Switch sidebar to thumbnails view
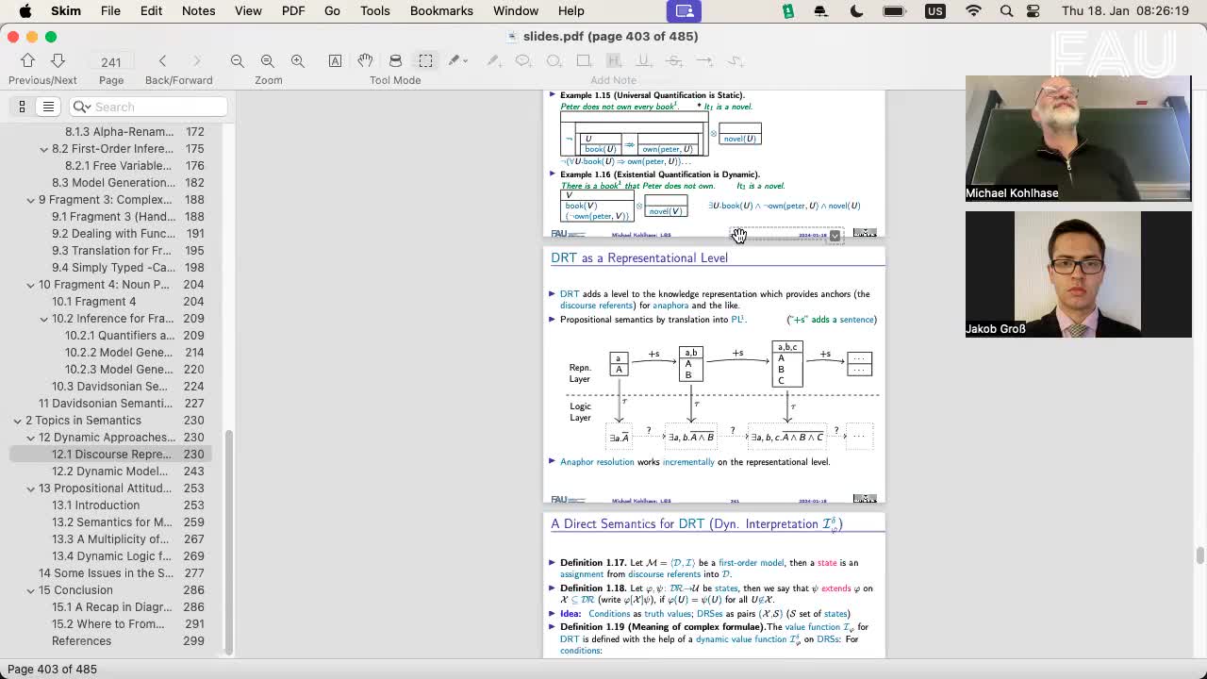The image size is (1207, 679). [22, 107]
